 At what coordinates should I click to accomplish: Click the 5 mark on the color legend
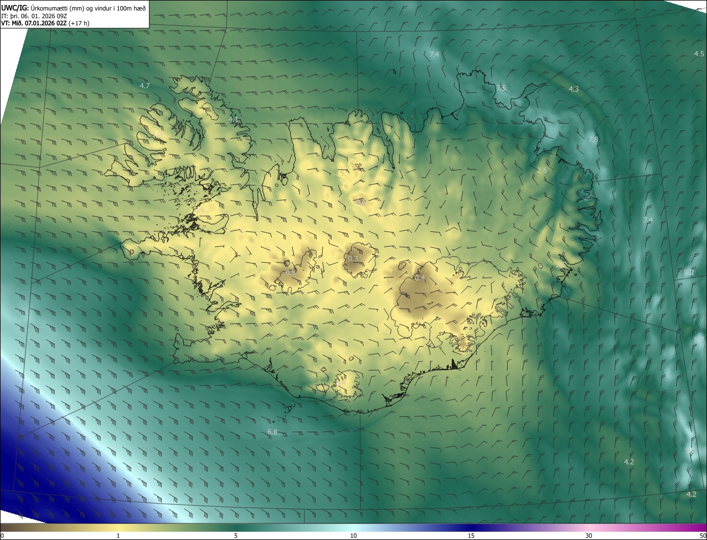(236, 536)
